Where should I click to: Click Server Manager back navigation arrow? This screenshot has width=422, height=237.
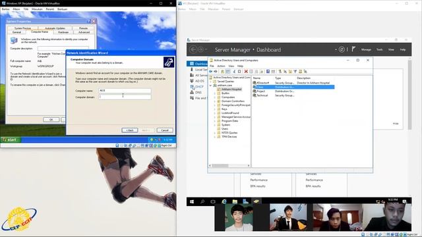click(x=193, y=49)
